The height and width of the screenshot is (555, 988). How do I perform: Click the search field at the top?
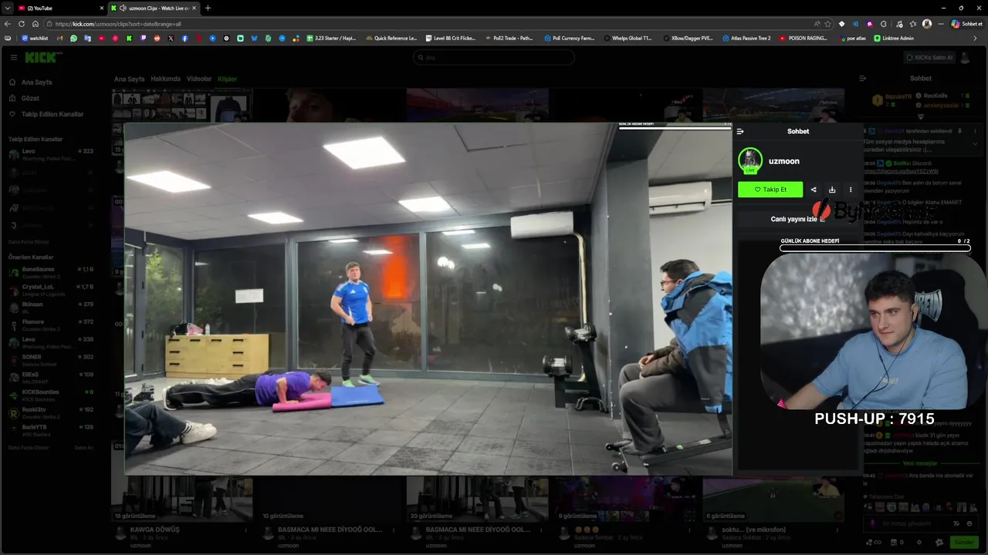(494, 58)
